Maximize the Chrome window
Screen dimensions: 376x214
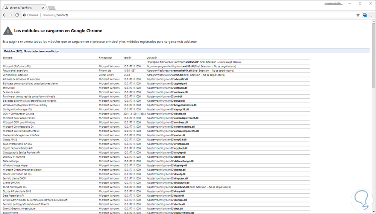point(360,3)
